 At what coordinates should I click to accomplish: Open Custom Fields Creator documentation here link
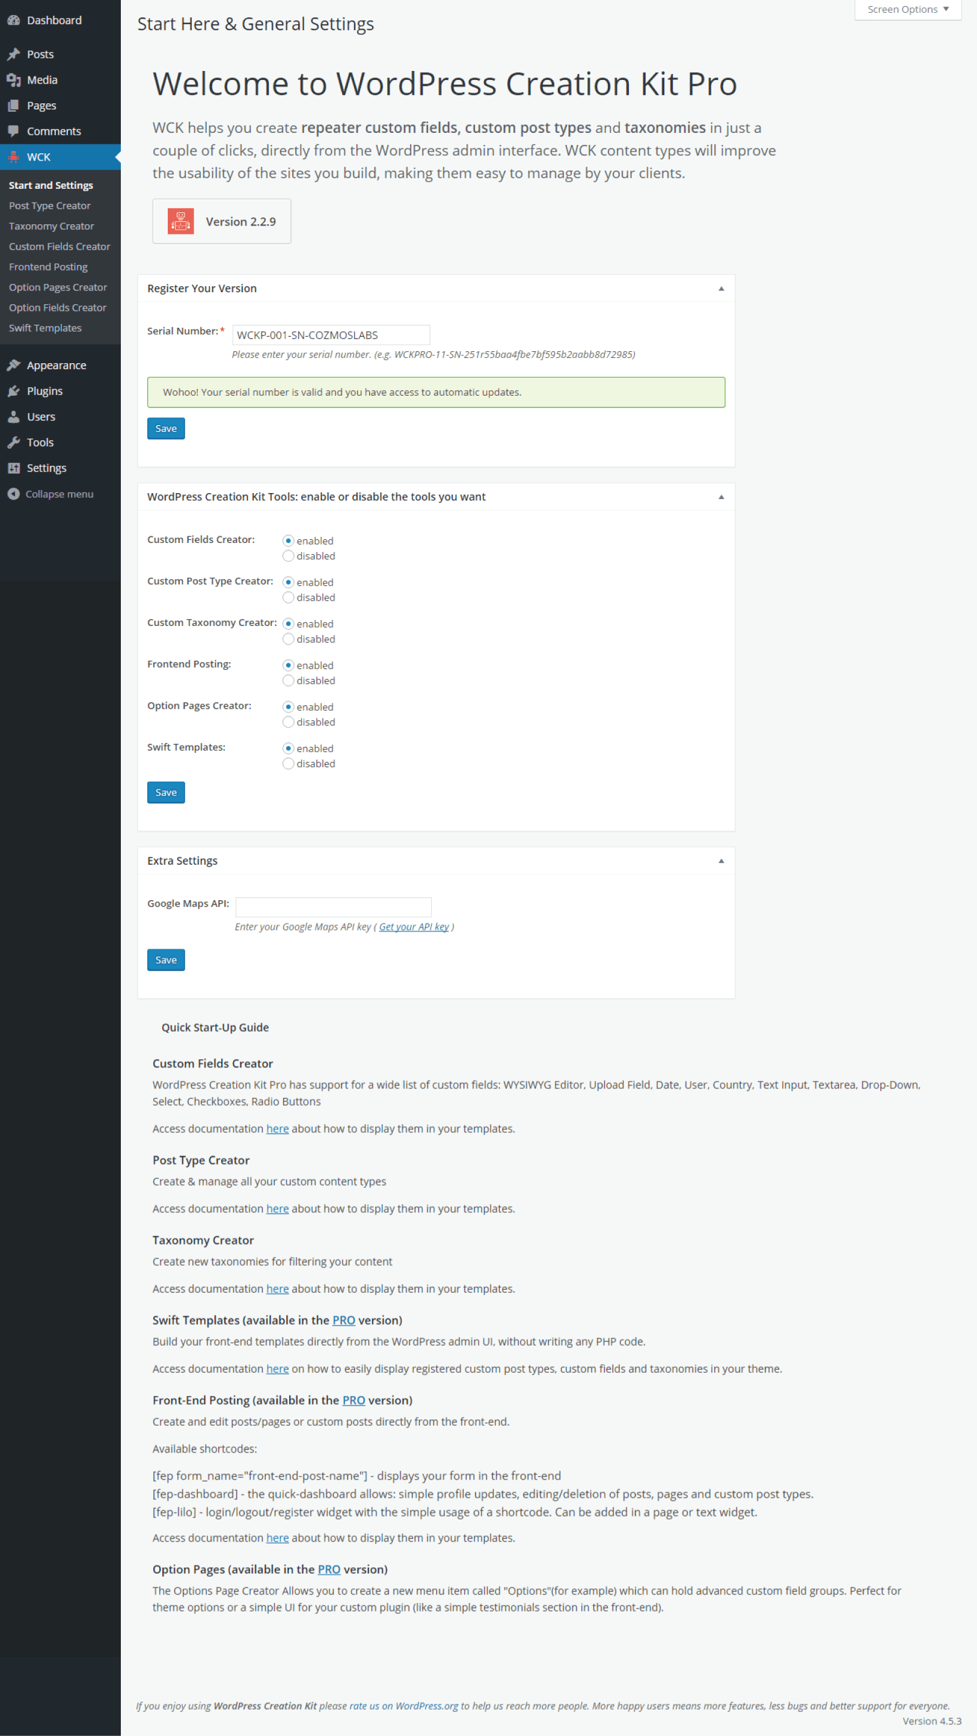pos(278,1128)
